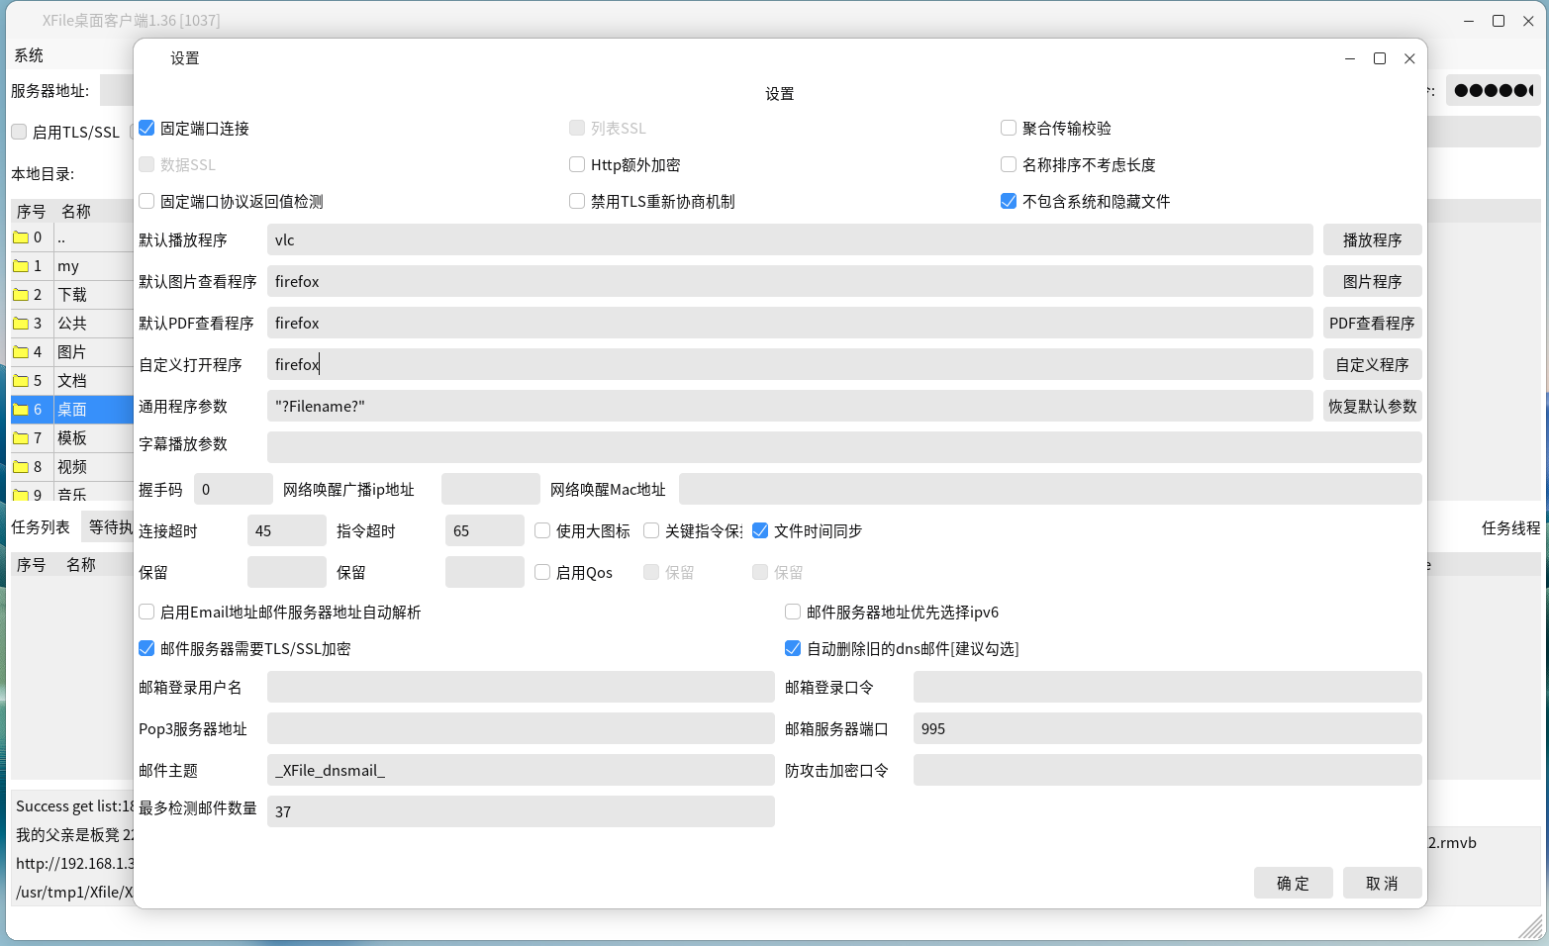Enable 聚合传输校验 checkbox
Viewport: 1549px width, 946px height.
[1009, 128]
